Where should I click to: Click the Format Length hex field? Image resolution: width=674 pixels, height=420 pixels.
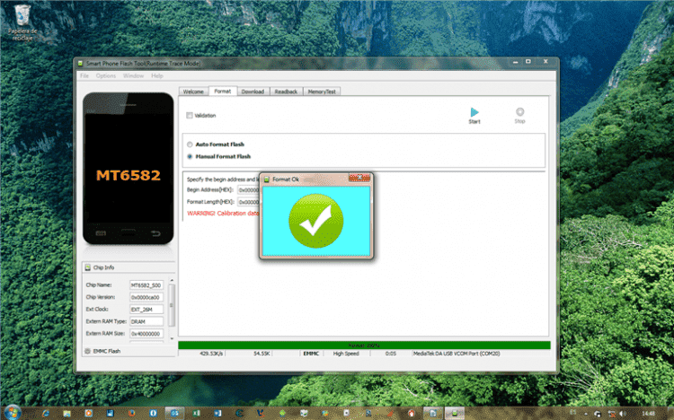(248, 202)
